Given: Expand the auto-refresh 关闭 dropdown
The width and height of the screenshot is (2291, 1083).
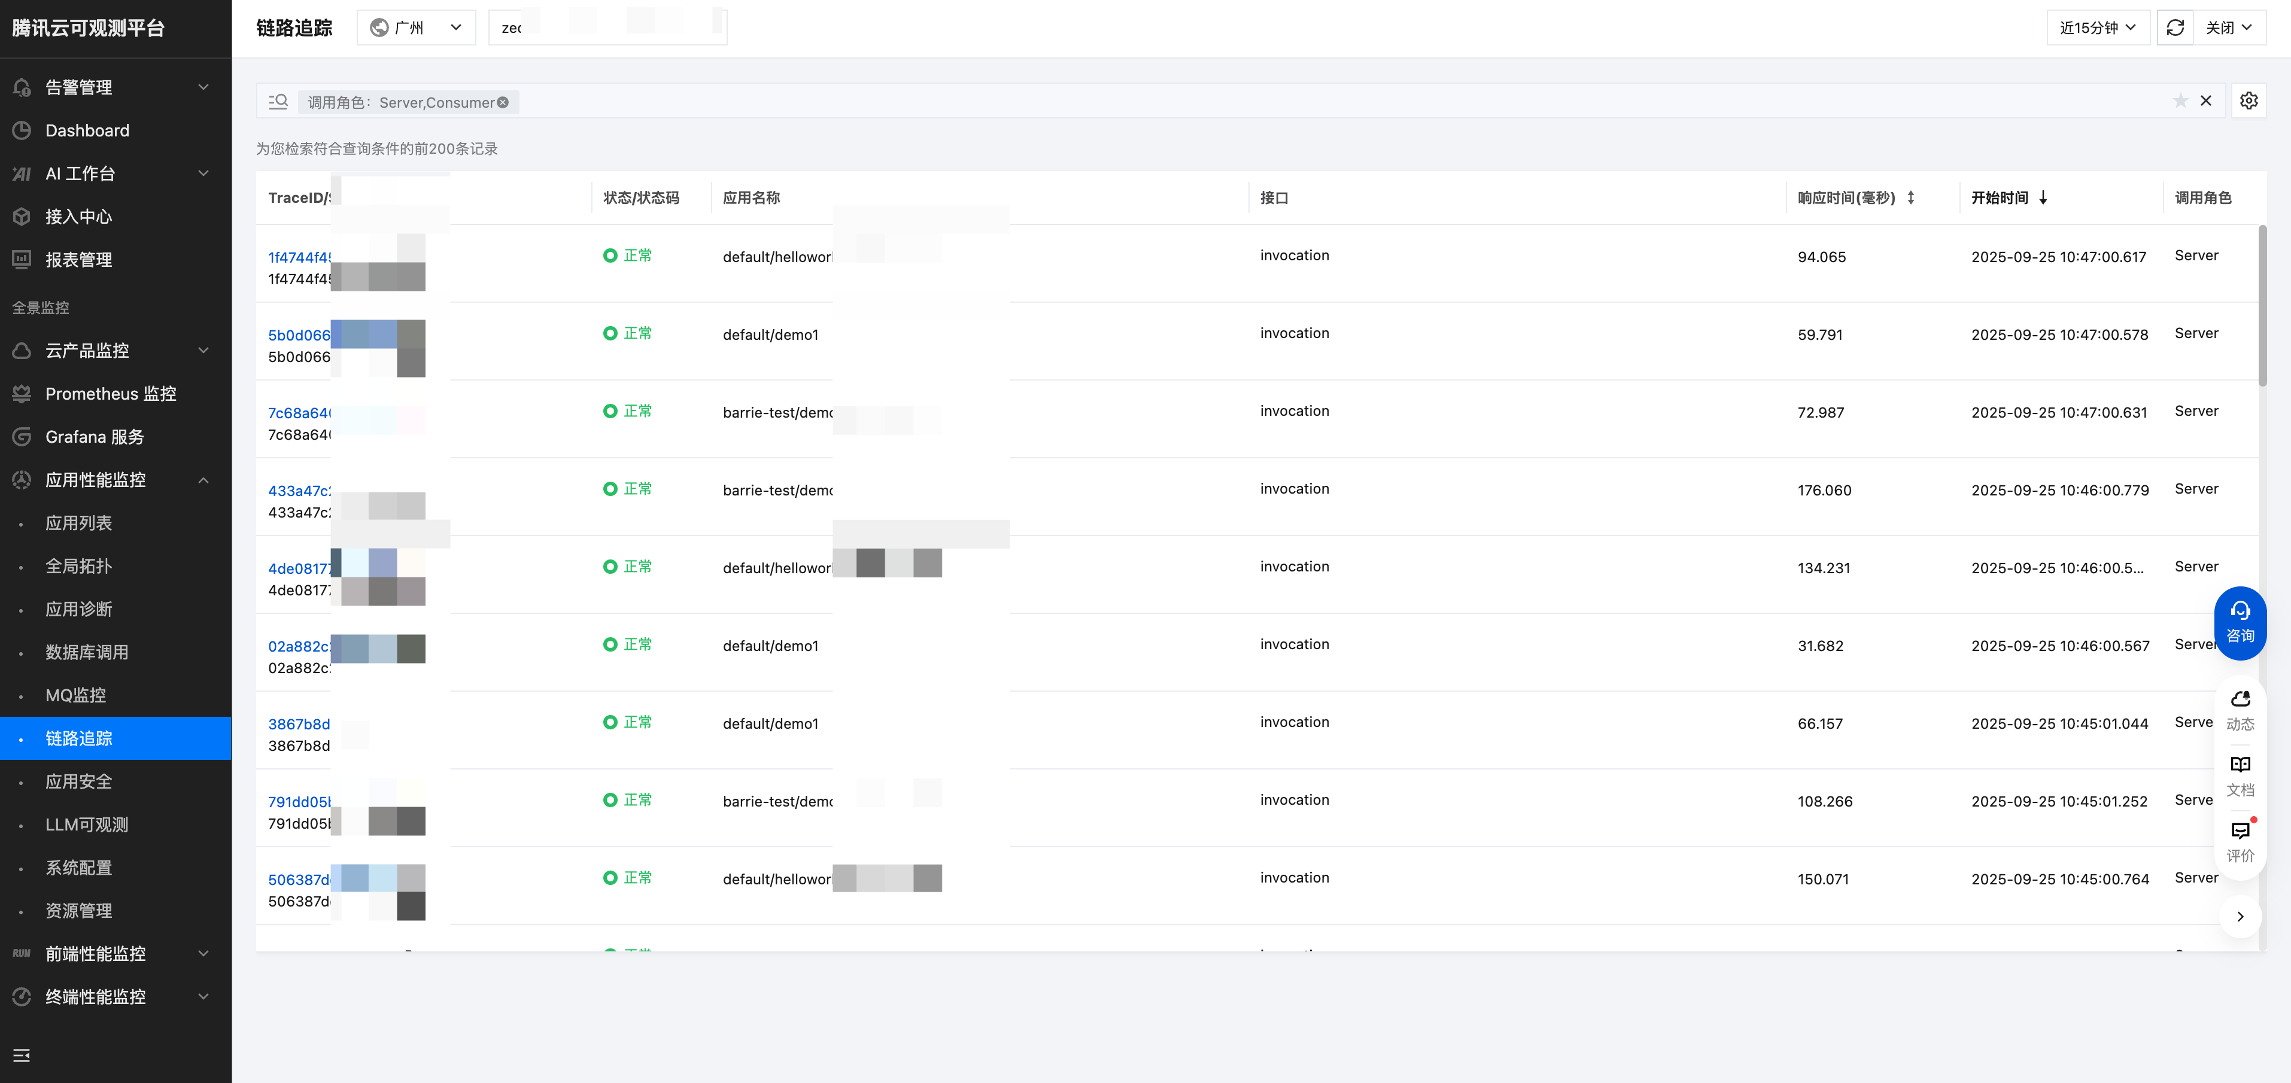Looking at the screenshot, I should pyautogui.click(x=2229, y=28).
